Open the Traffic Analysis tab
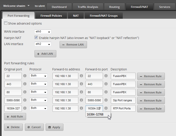 pos(88,7)
